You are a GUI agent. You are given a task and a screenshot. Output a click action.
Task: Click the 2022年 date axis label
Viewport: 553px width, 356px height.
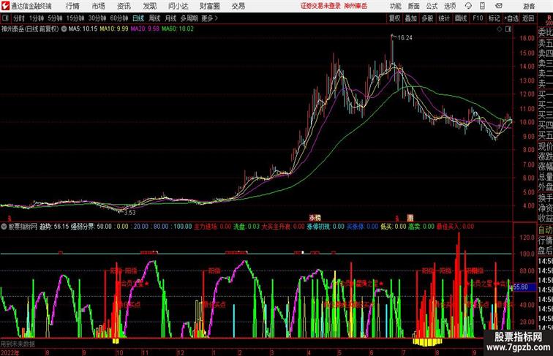(x=10, y=352)
